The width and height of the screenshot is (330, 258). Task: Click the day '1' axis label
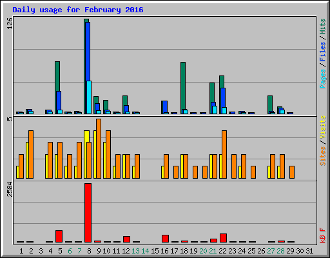tap(21, 251)
